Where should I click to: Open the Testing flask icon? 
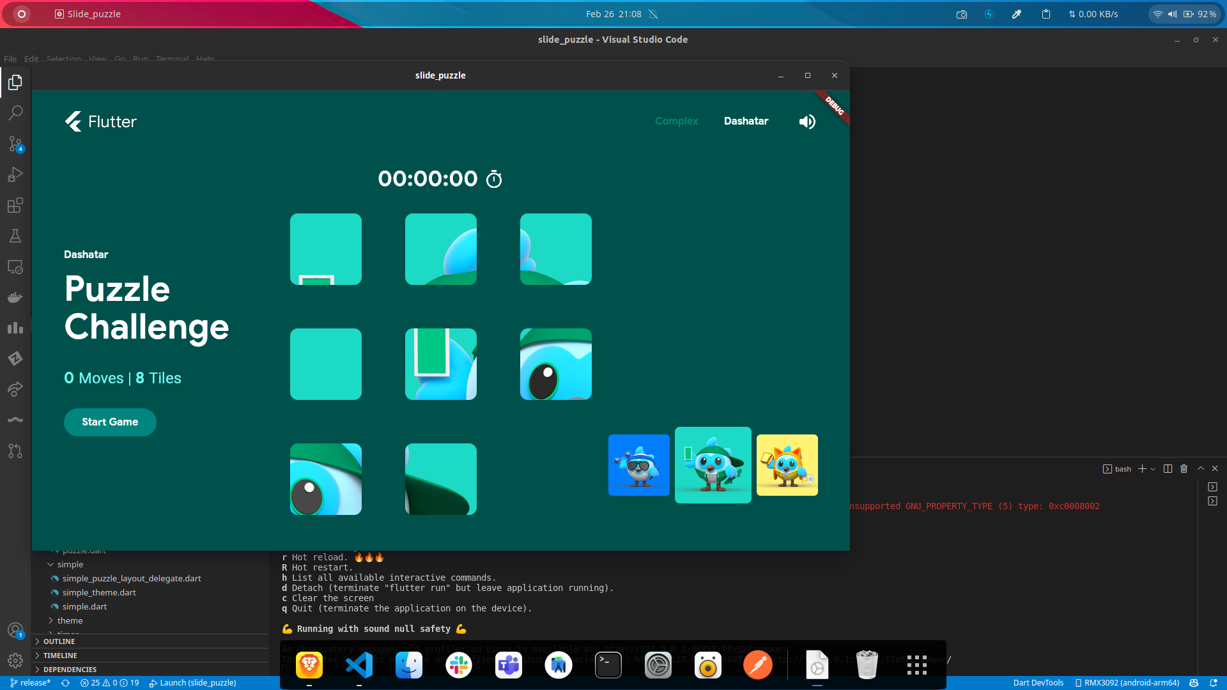(15, 236)
